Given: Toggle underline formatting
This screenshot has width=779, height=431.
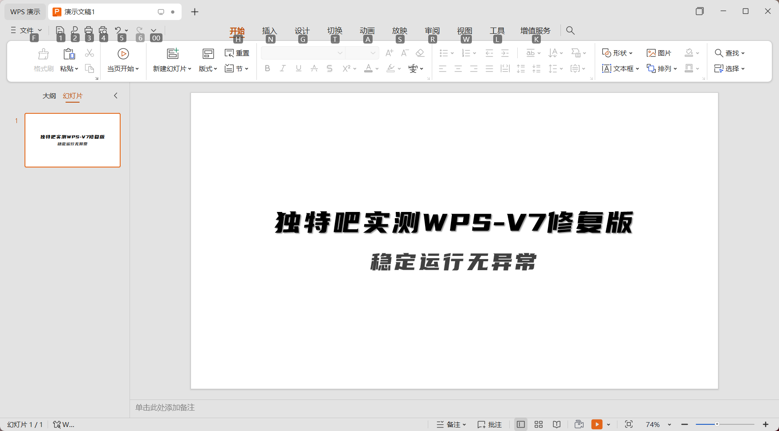Looking at the screenshot, I should click(298, 68).
